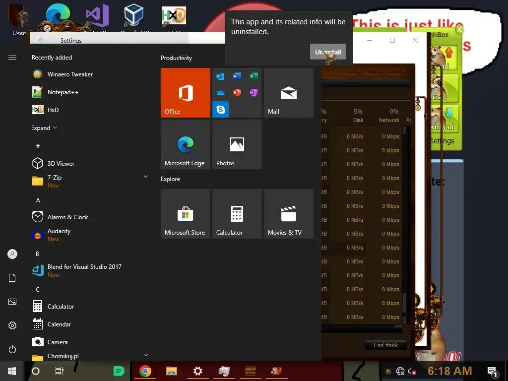Open Winaero Tweaker from Recently added
Screen dimensions: 508x381
pyautogui.click(x=90, y=74)
